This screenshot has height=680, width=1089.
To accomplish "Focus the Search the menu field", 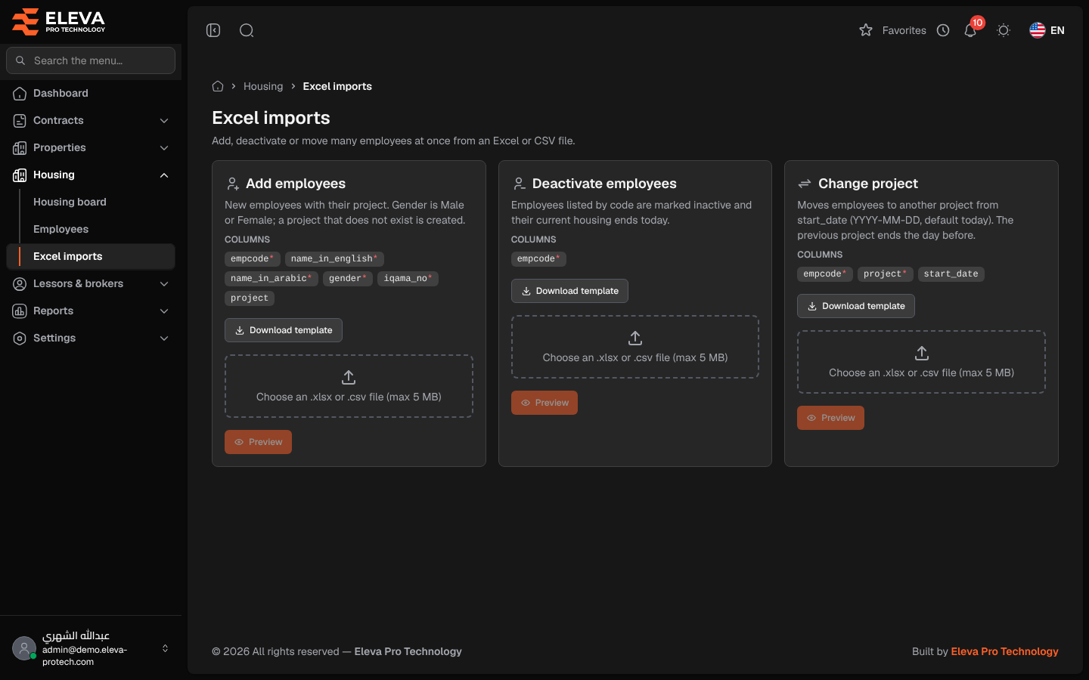I will (x=91, y=60).
